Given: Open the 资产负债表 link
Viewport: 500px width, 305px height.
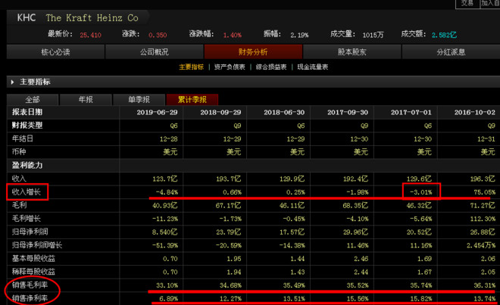Looking at the screenshot, I should tap(230, 67).
